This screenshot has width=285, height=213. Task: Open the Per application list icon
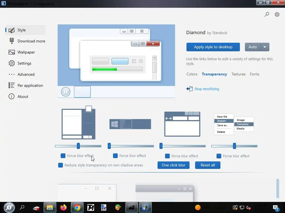click(x=11, y=85)
